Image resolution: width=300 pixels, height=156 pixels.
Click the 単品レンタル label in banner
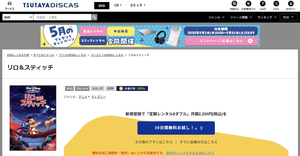[x=93, y=31]
